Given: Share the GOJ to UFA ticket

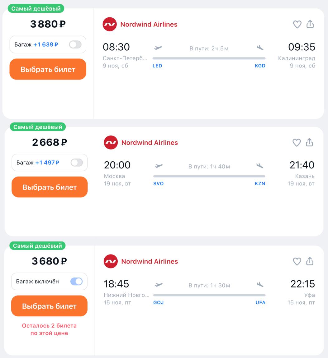Looking at the screenshot, I should tap(310, 261).
